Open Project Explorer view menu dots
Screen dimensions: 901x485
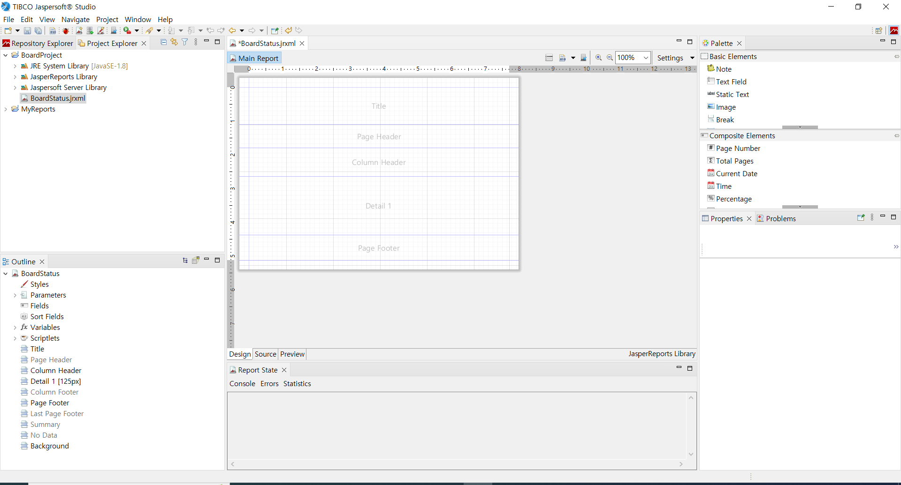point(196,42)
